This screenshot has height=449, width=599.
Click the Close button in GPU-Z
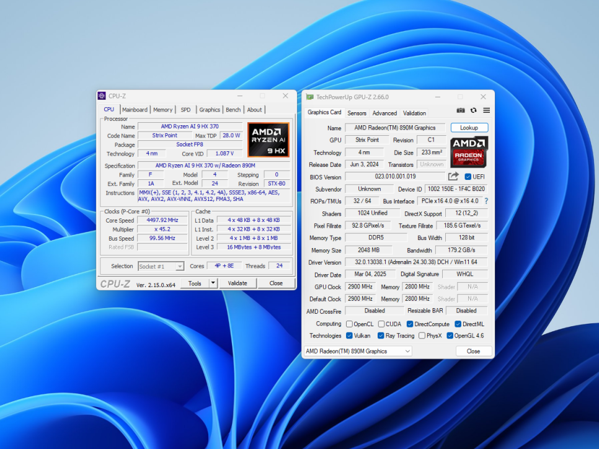point(473,351)
